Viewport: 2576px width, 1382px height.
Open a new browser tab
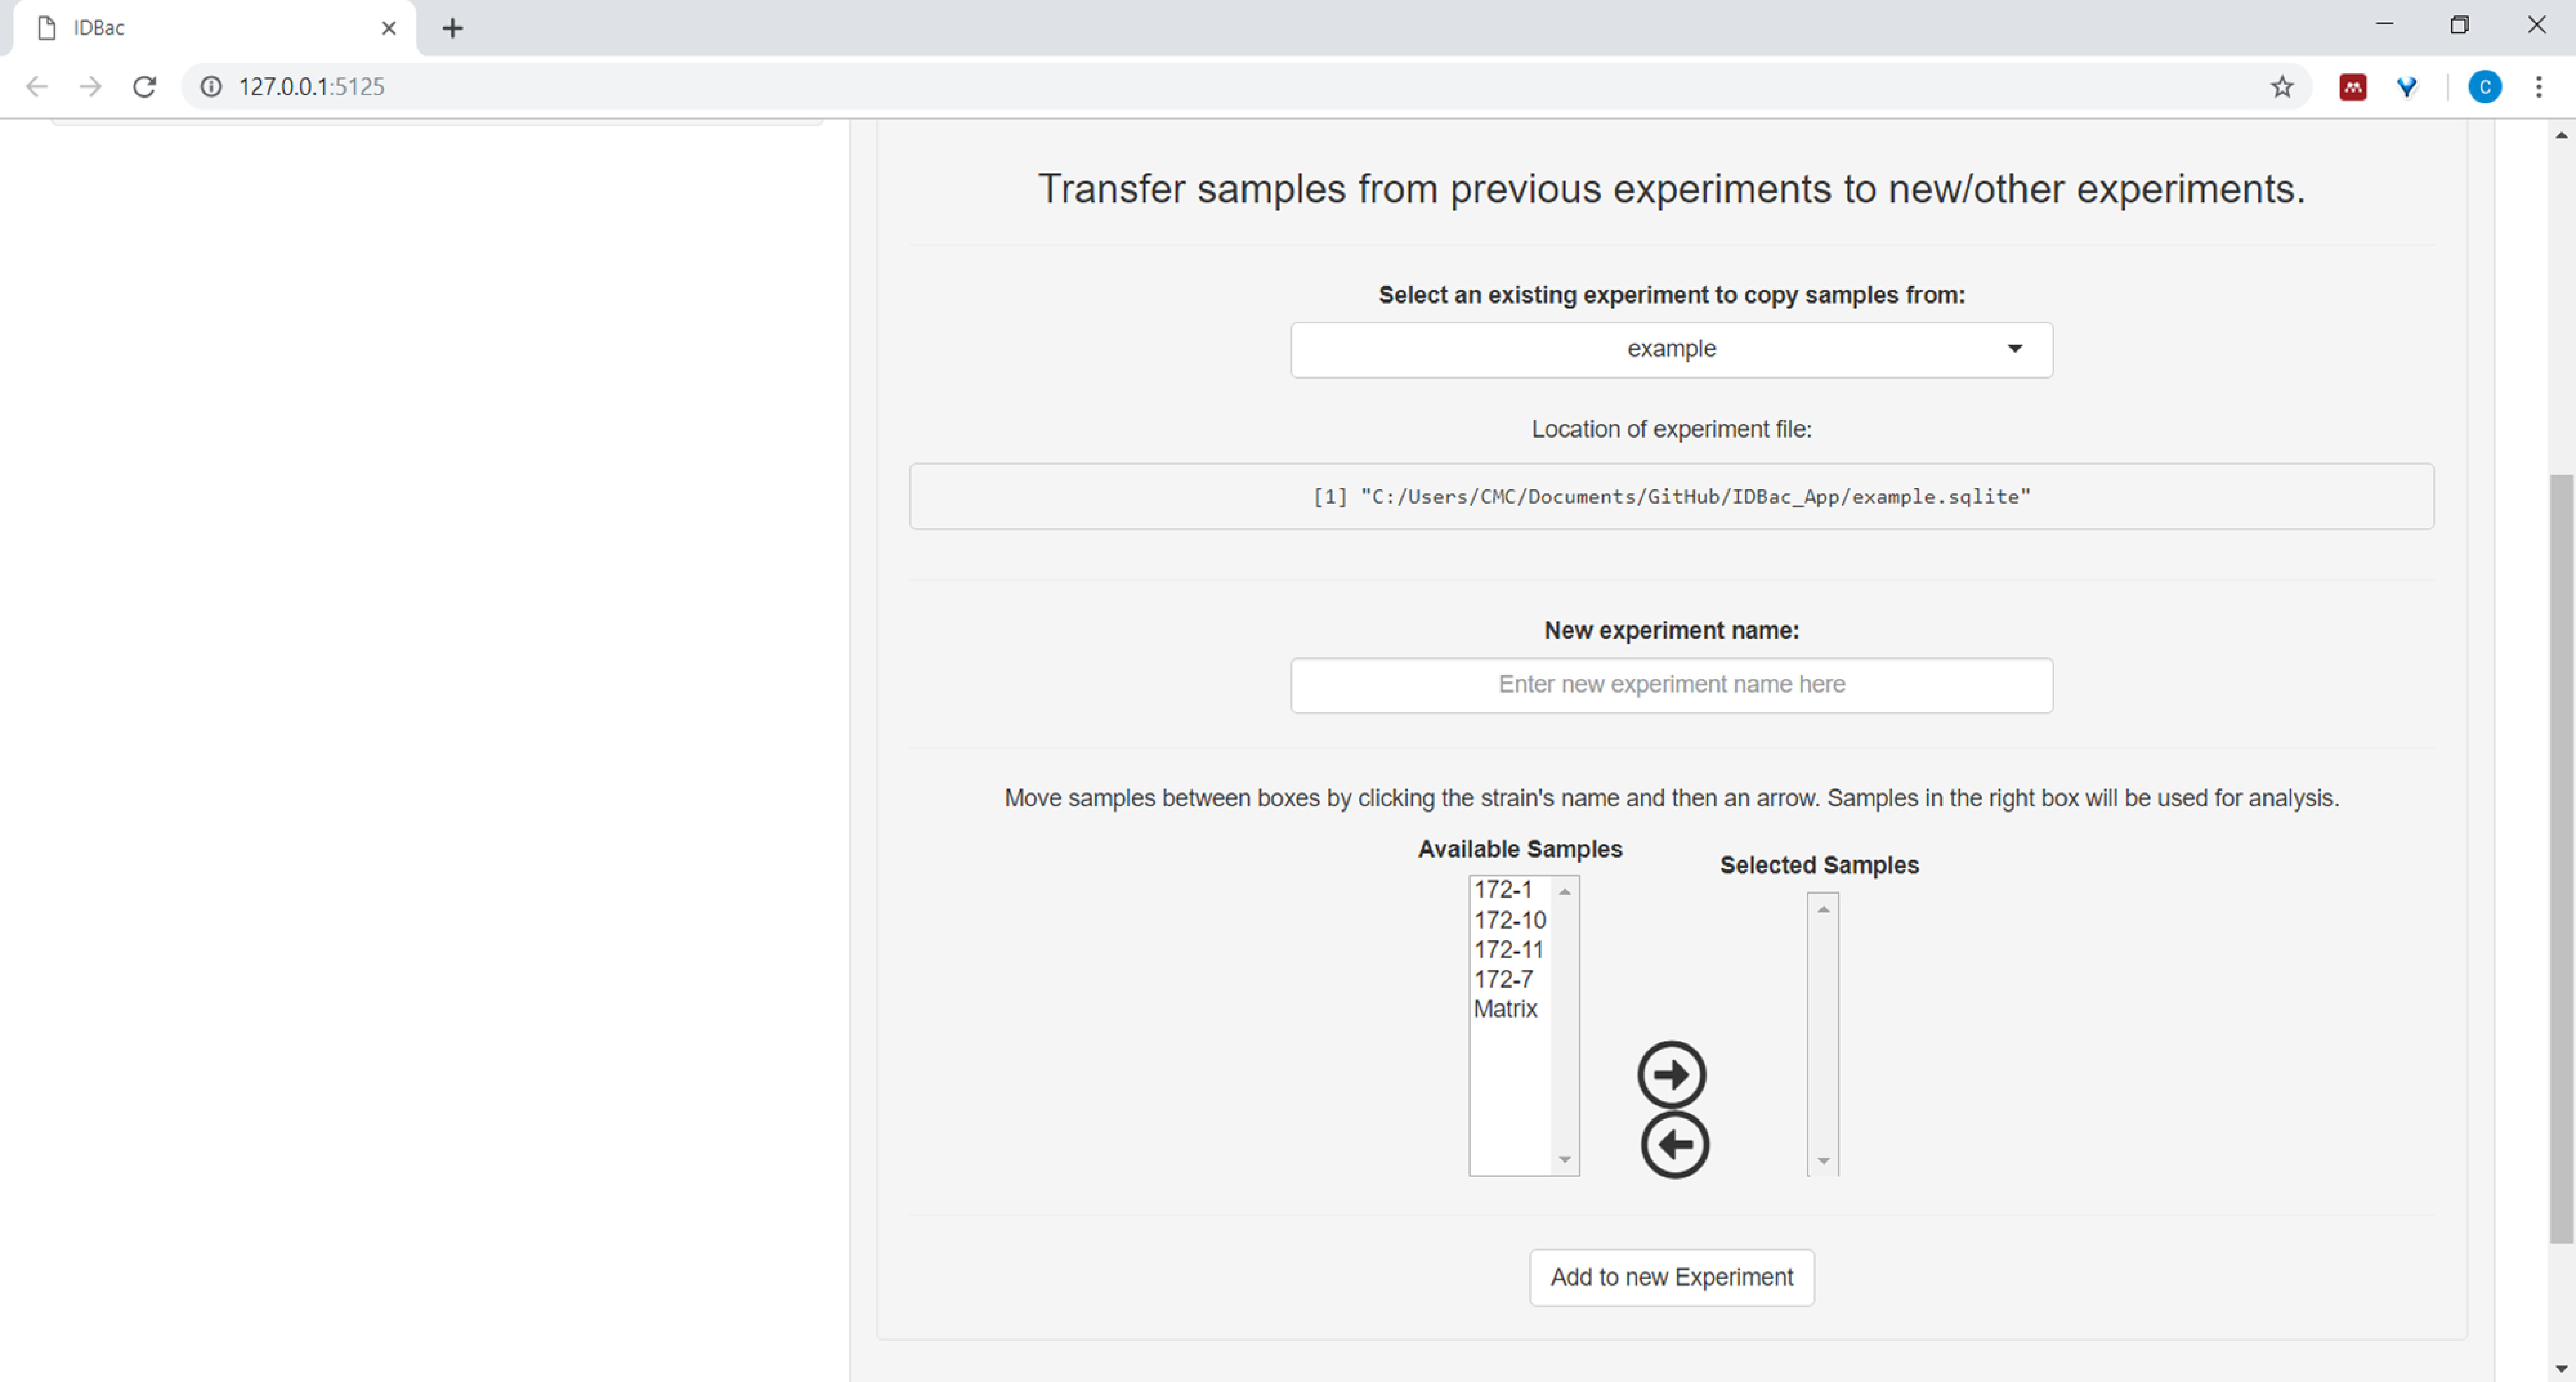(x=452, y=28)
